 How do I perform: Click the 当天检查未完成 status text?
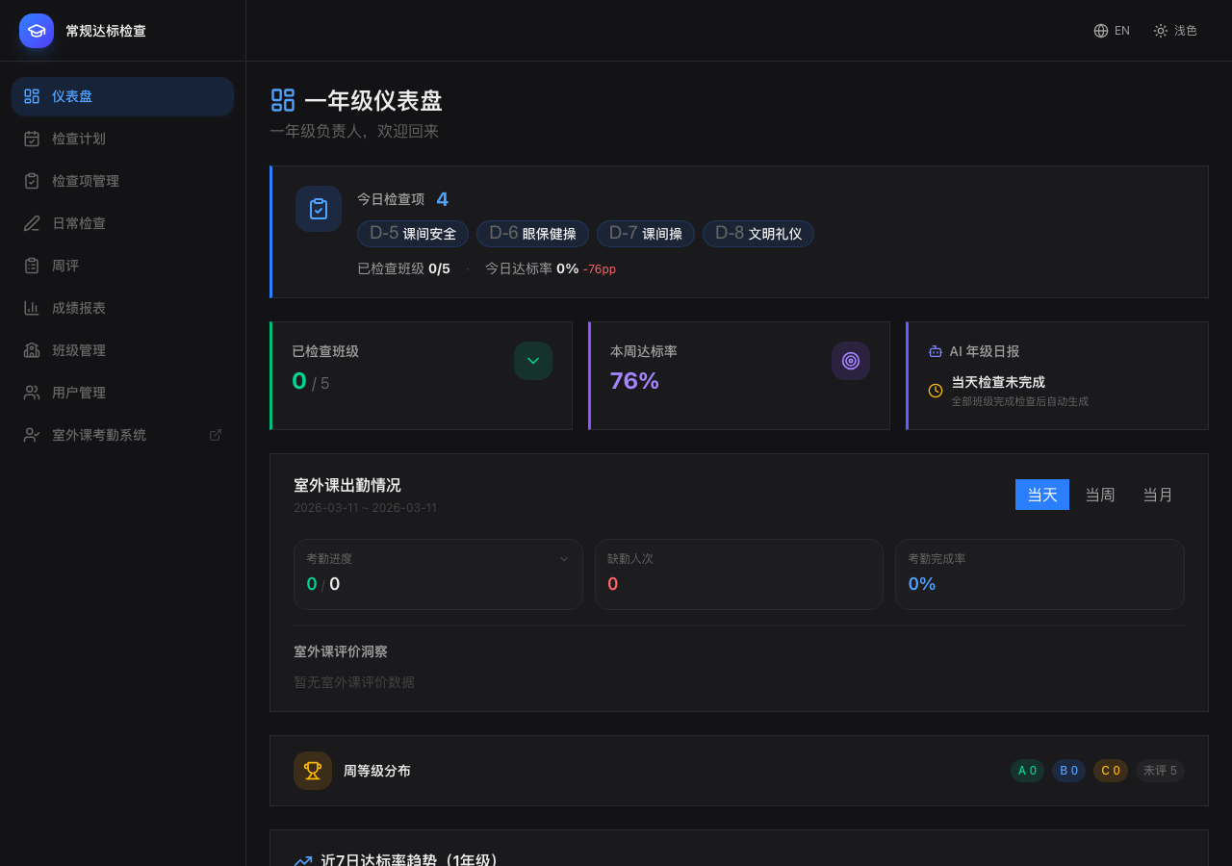click(998, 382)
